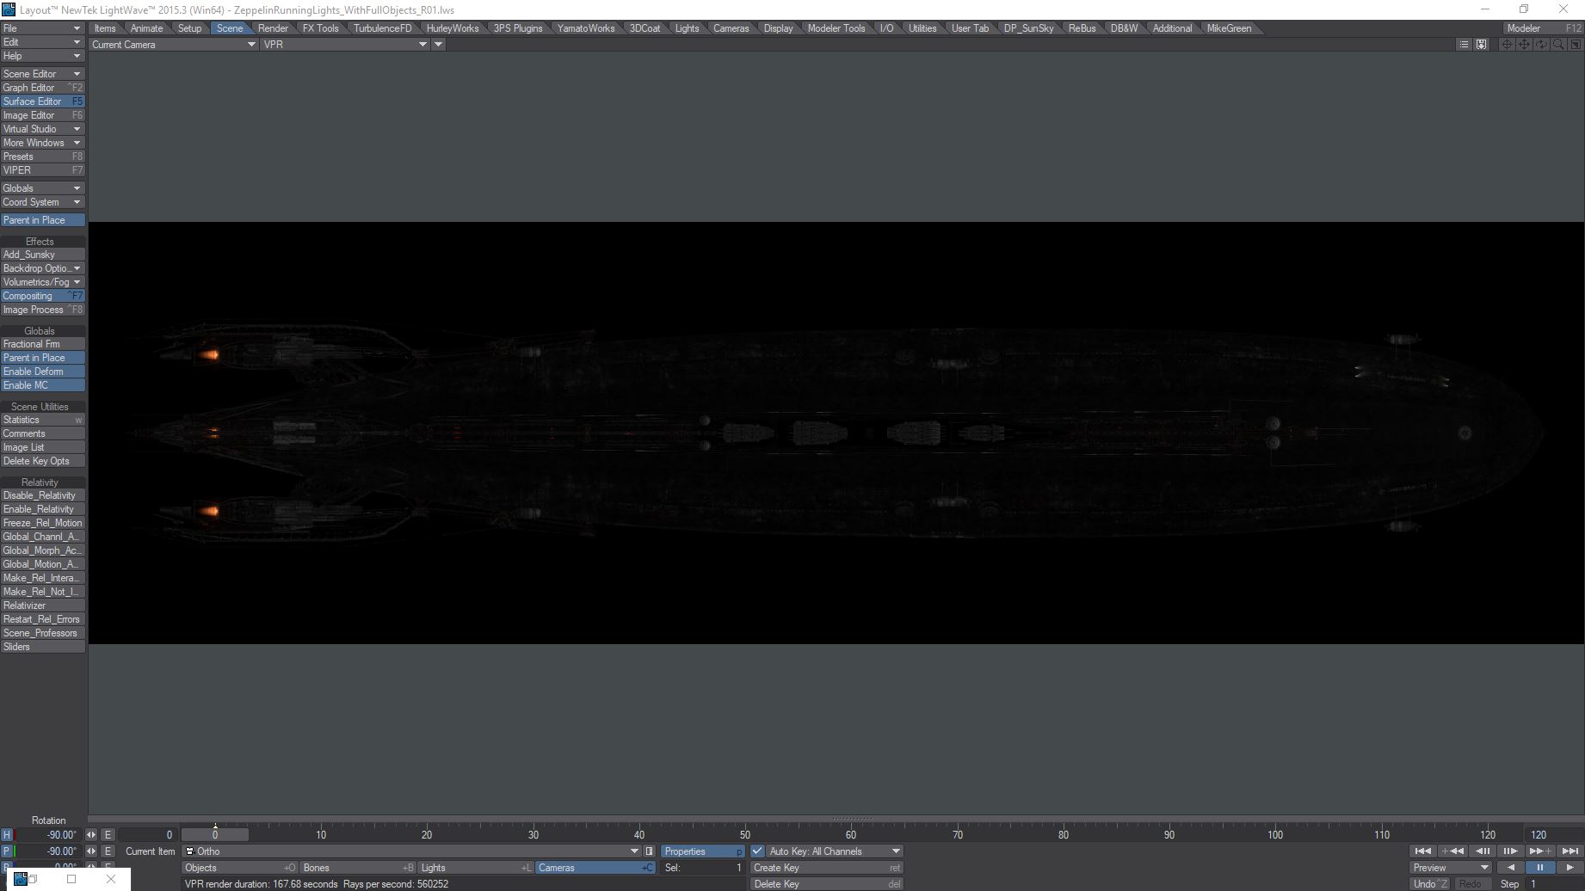The image size is (1585, 891).
Task: Jump to the last frame
Action: [x=1570, y=851]
